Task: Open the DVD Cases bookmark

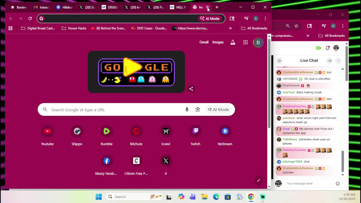Action: tap(149, 28)
